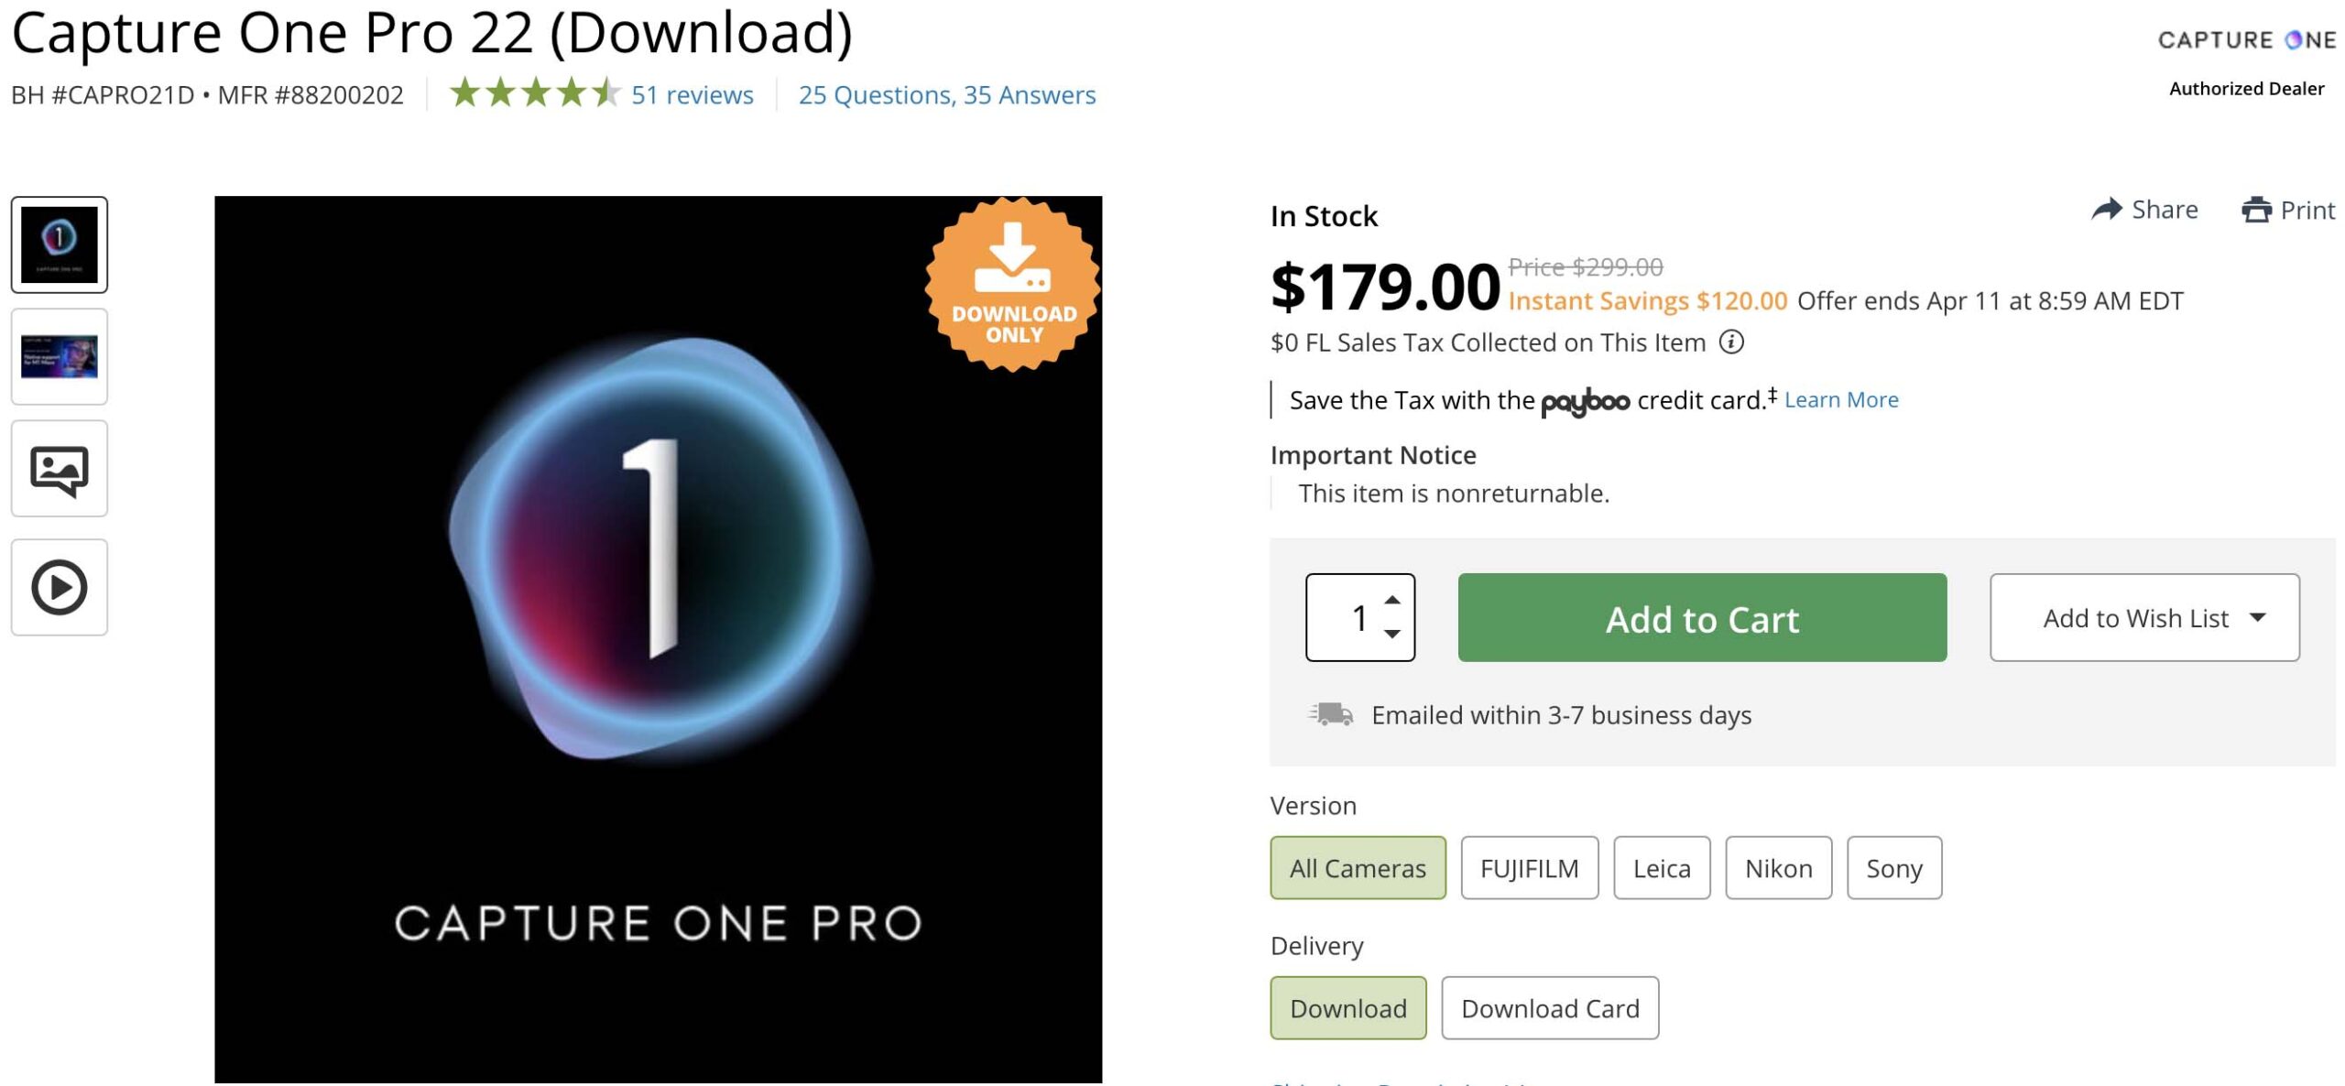
Task: Choose the Download Card delivery option
Action: coord(1550,1007)
